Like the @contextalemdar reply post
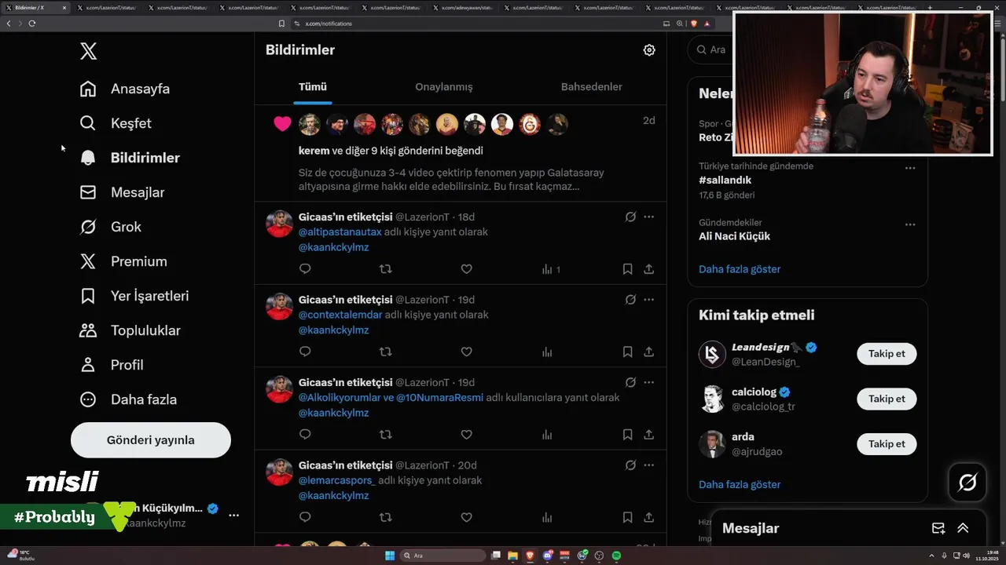 click(466, 352)
